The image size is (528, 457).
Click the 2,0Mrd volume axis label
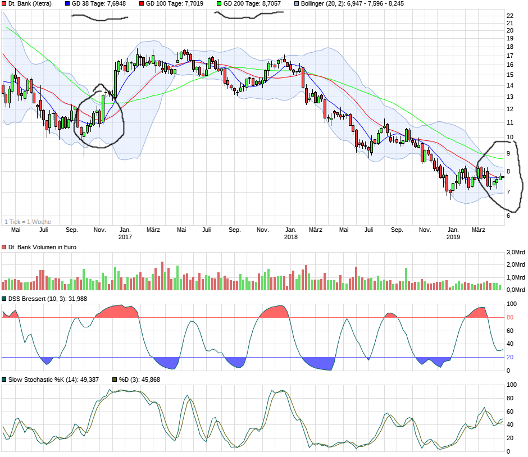point(516,265)
